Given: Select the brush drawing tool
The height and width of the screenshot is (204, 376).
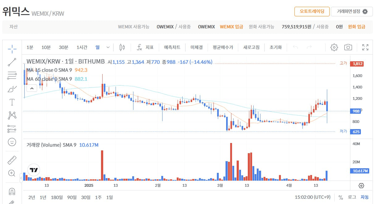Looking at the screenshot, I should click(x=12, y=89).
